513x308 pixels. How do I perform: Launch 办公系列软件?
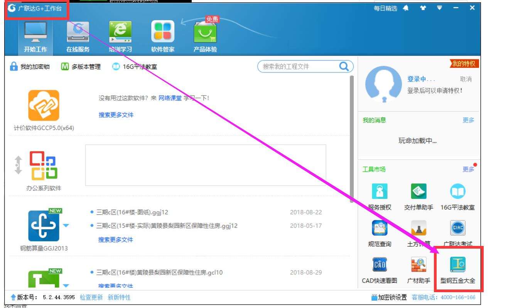tap(44, 166)
